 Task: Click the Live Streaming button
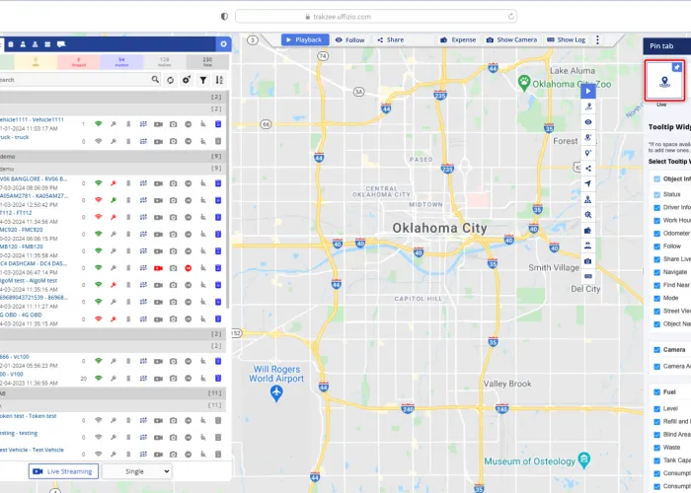pos(64,471)
